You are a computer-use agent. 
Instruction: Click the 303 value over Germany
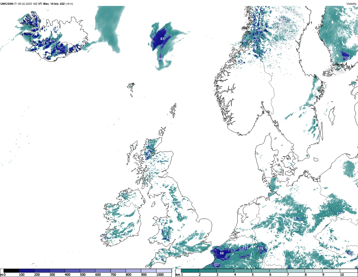(x=296, y=229)
